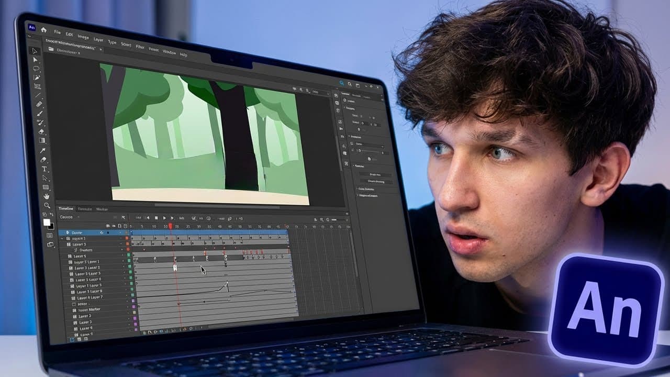Screen dimensions: 670x377
Task: Close the open document tab
Action: 101,50
